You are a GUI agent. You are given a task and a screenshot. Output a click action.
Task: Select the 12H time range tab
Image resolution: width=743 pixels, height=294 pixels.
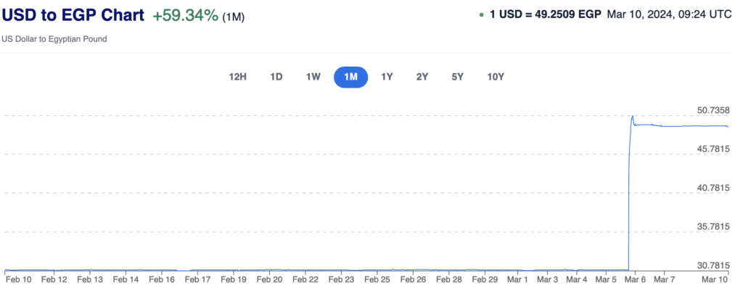tap(238, 77)
